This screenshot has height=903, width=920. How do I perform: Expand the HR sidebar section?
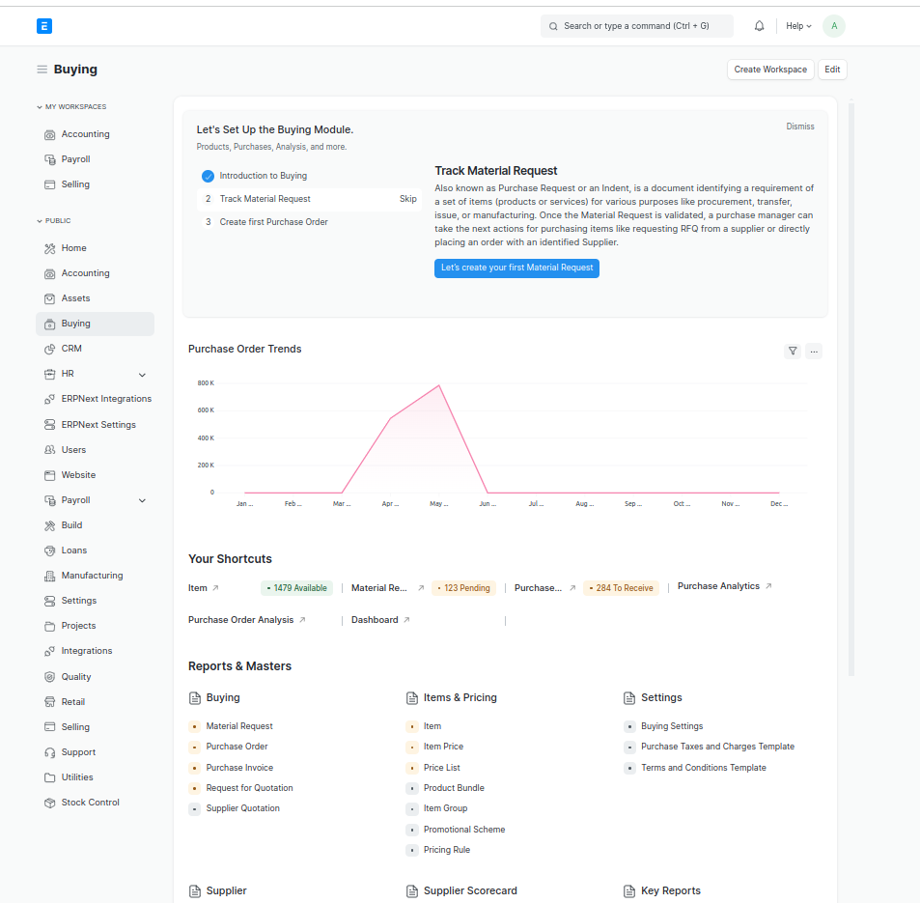pyautogui.click(x=142, y=375)
